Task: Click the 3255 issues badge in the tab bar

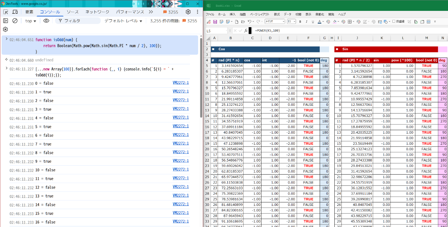Action: click(171, 12)
